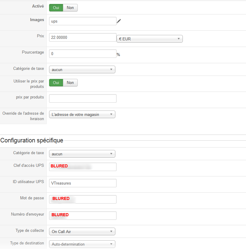The height and width of the screenshot is (249, 246).
Task: Focus the Mot de passe field
Action: click(83, 199)
